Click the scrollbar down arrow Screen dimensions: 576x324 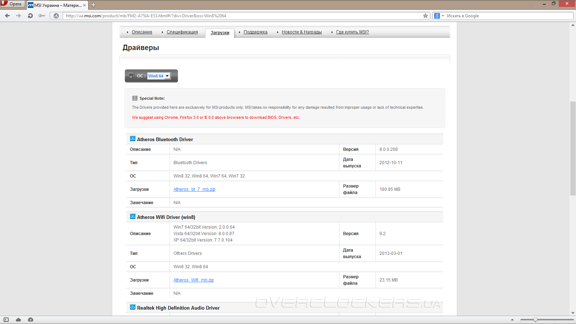coord(573,313)
